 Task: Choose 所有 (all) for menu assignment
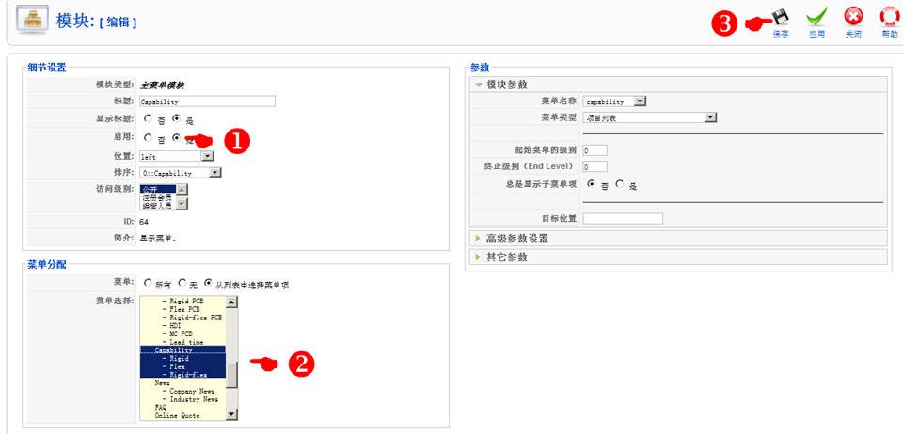click(x=148, y=283)
